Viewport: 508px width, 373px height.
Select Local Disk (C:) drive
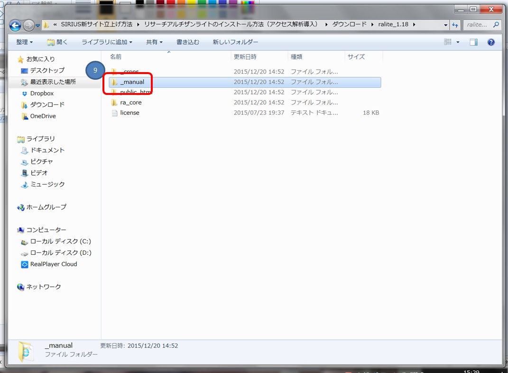tap(60, 242)
